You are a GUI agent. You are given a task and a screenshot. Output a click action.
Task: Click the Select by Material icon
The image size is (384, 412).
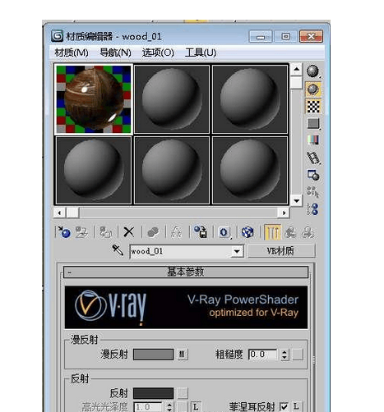pyautogui.click(x=313, y=192)
